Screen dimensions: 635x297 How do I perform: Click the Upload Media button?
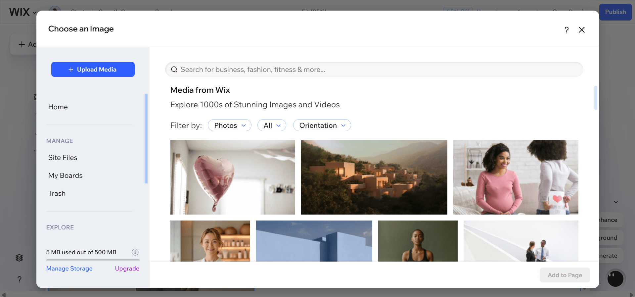pyautogui.click(x=93, y=69)
